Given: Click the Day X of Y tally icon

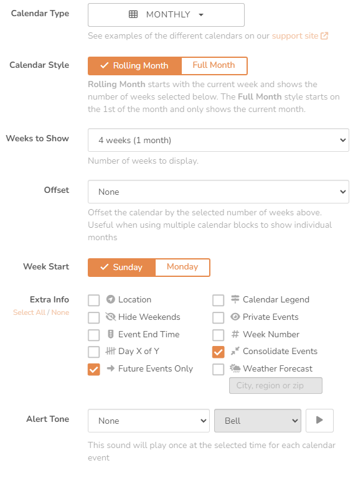Looking at the screenshot, I should 110,351.
